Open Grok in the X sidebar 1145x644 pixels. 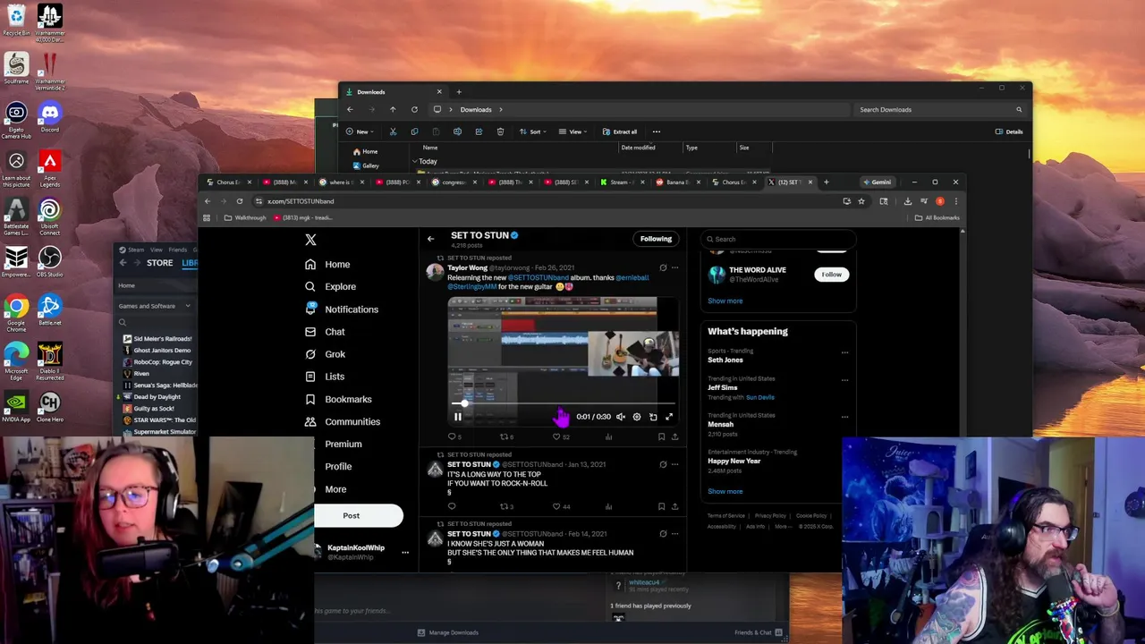325,354
